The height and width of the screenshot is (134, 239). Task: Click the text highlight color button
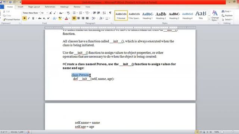pyautogui.click(x=60, y=18)
